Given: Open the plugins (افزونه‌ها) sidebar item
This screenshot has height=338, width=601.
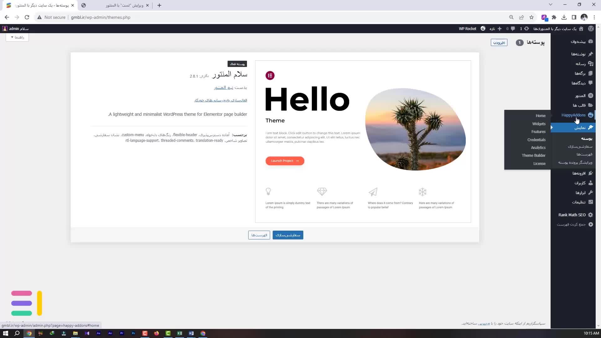Looking at the screenshot, I should pyautogui.click(x=579, y=173).
